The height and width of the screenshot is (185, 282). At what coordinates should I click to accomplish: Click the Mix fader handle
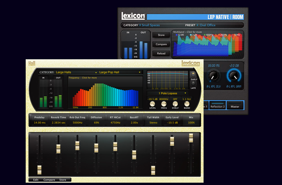point(191,138)
